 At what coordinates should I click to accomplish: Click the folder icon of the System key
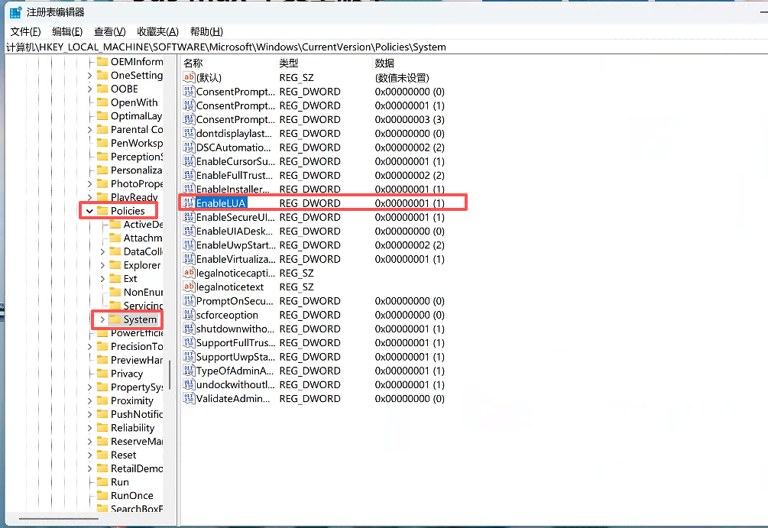pos(115,319)
